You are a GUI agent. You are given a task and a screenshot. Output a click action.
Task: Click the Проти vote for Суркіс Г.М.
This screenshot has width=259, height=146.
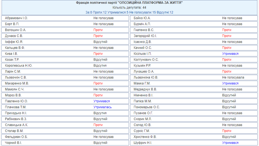pos(227,131)
